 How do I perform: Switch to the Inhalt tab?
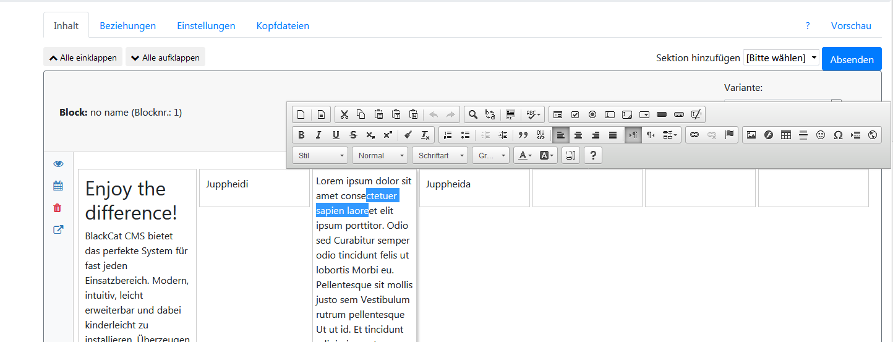click(x=66, y=25)
